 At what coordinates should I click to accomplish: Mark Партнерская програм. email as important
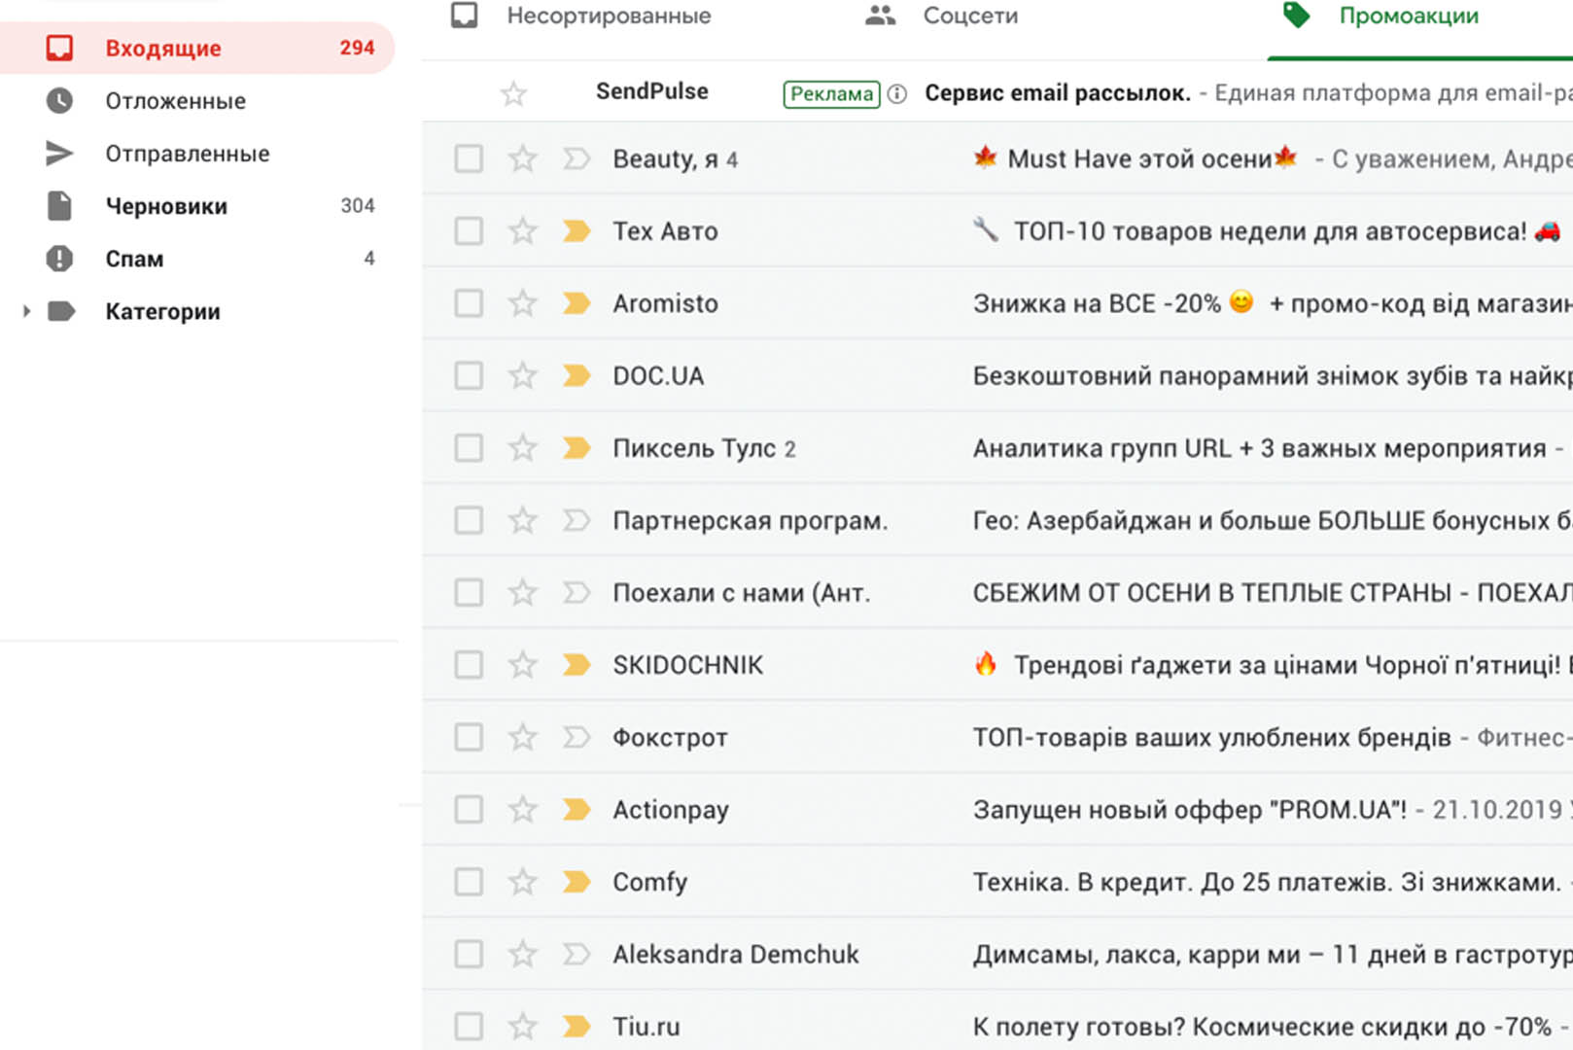(577, 520)
